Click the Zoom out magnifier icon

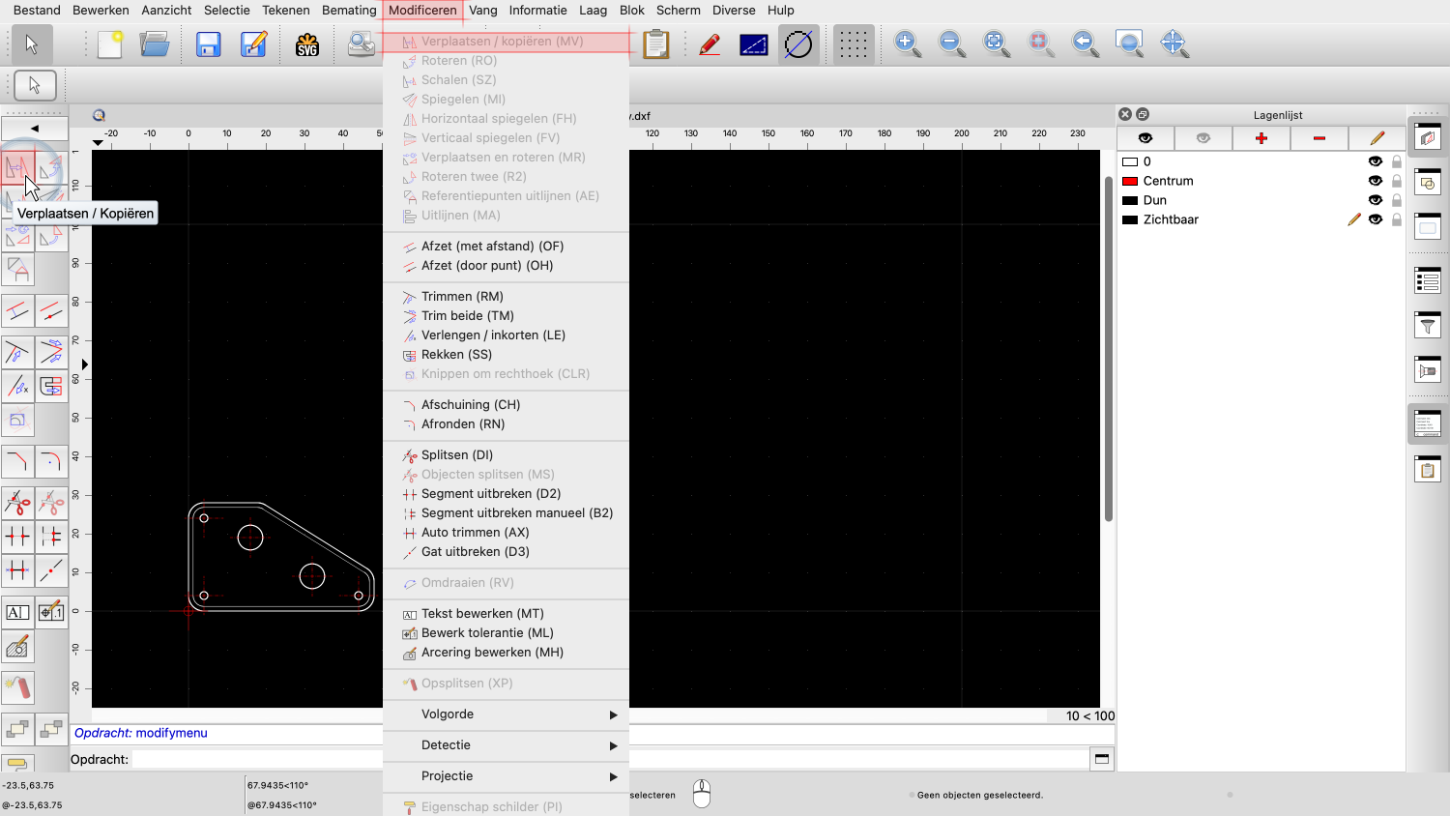click(951, 44)
